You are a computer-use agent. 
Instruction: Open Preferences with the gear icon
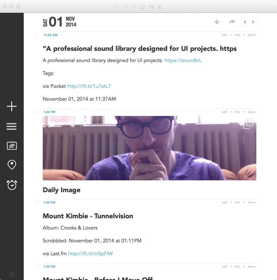(12, 274)
